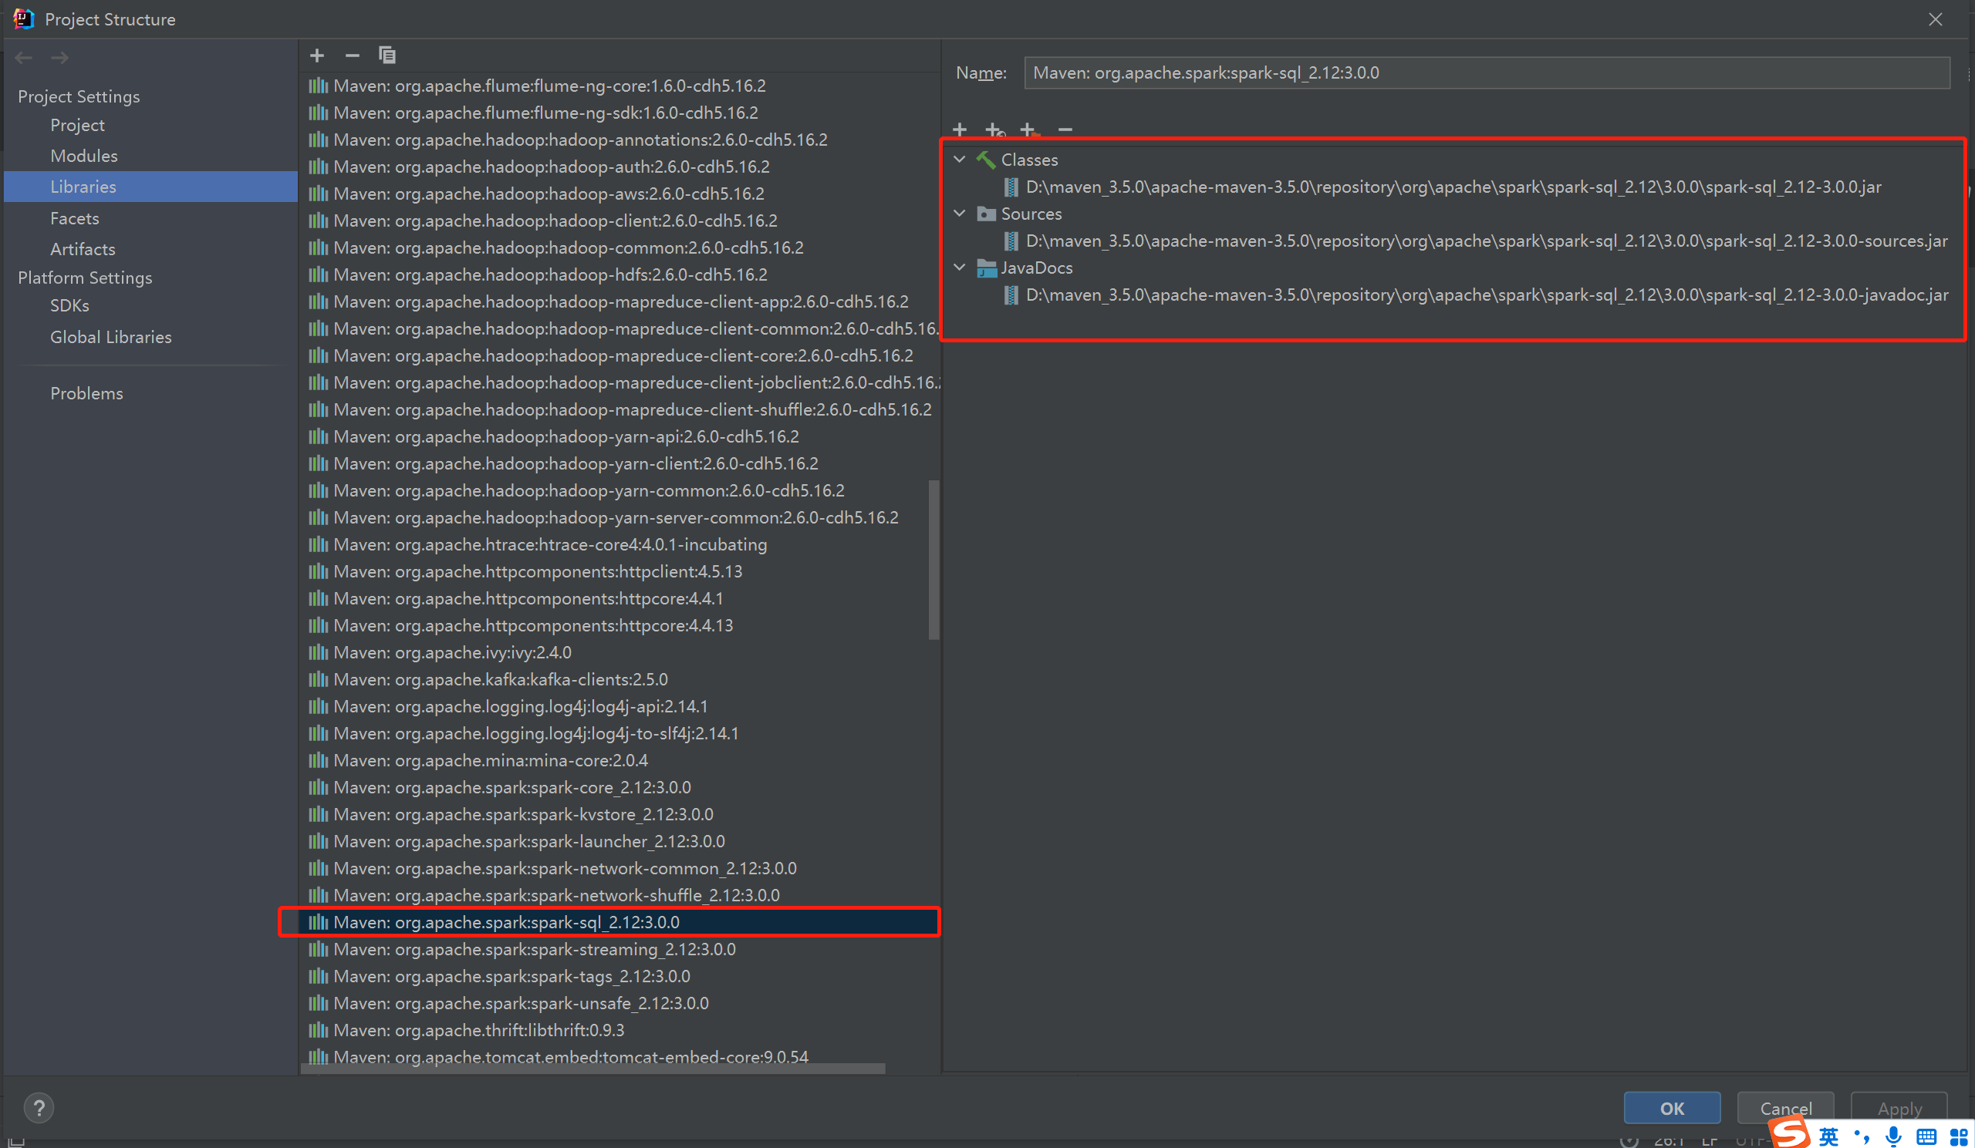Image resolution: width=1975 pixels, height=1148 pixels.
Task: Click the forward navigation arrow
Action: point(59,58)
